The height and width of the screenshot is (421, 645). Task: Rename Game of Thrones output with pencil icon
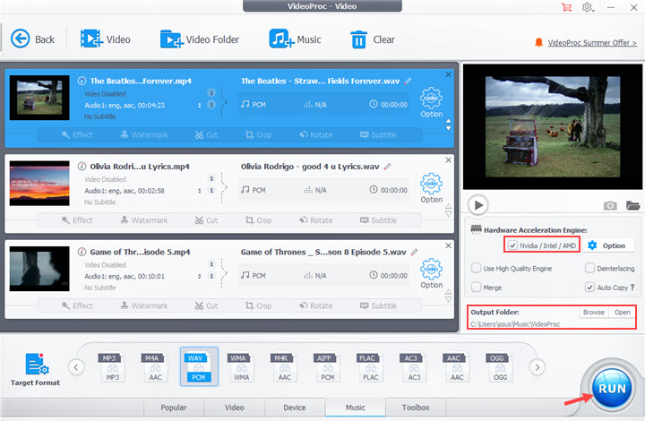414,252
